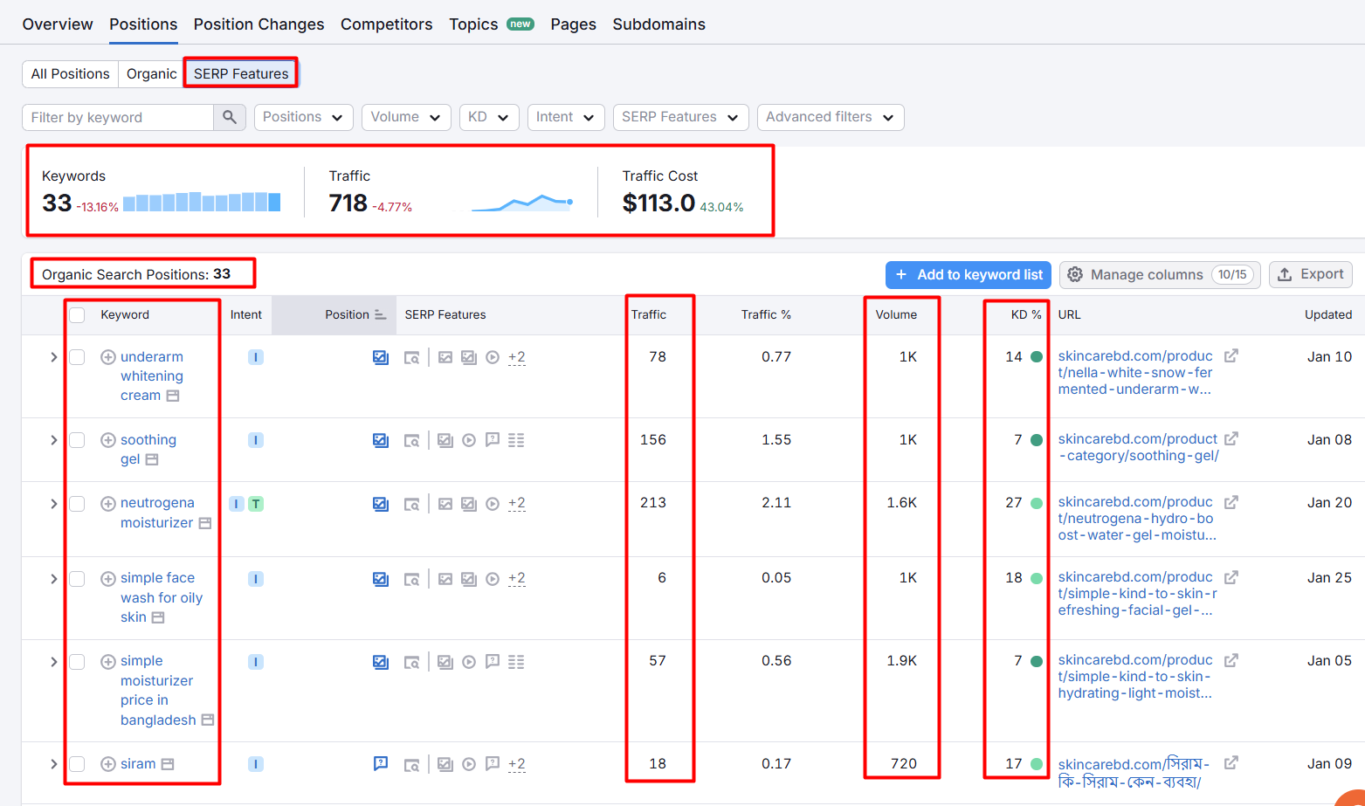
Task: Expand the 'underarm whitening cream' row
Action: click(53, 357)
